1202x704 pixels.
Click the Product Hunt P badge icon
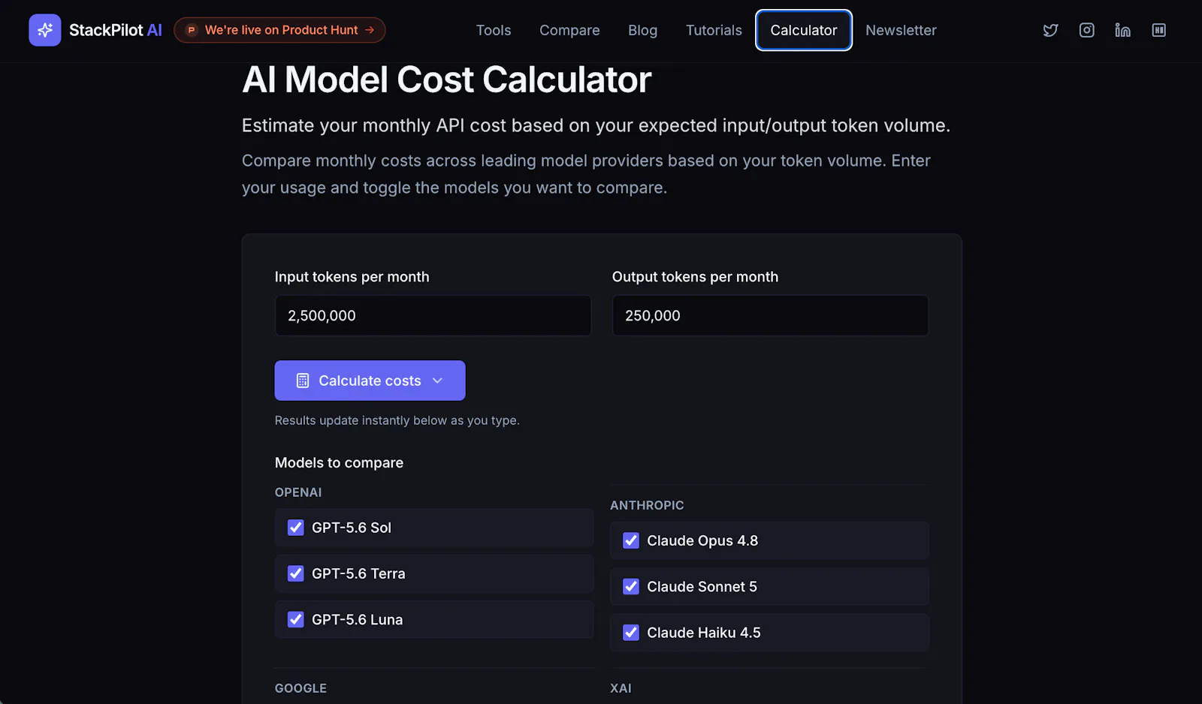192,30
